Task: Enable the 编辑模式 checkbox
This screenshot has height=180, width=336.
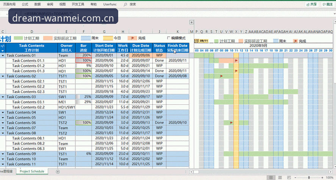Action: click(169, 38)
